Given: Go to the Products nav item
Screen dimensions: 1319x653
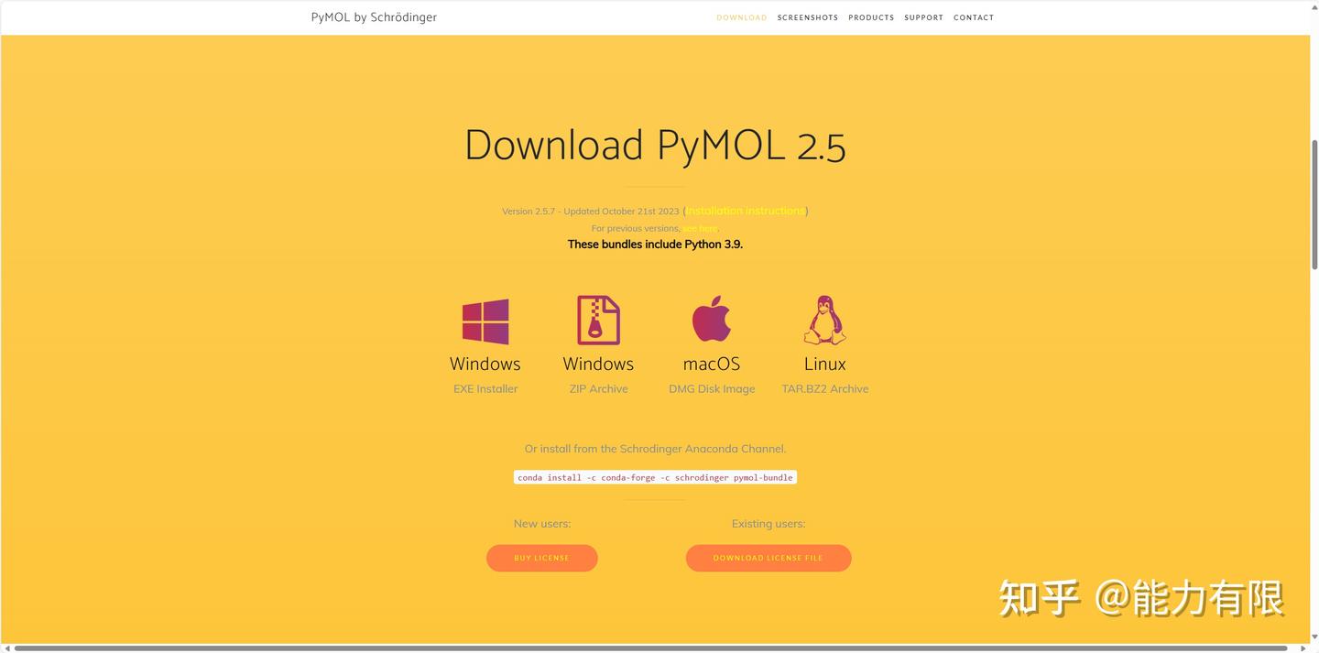Looking at the screenshot, I should (871, 17).
